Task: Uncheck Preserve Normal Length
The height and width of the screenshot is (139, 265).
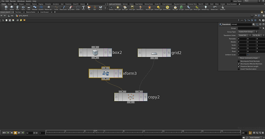Action: click(239, 66)
